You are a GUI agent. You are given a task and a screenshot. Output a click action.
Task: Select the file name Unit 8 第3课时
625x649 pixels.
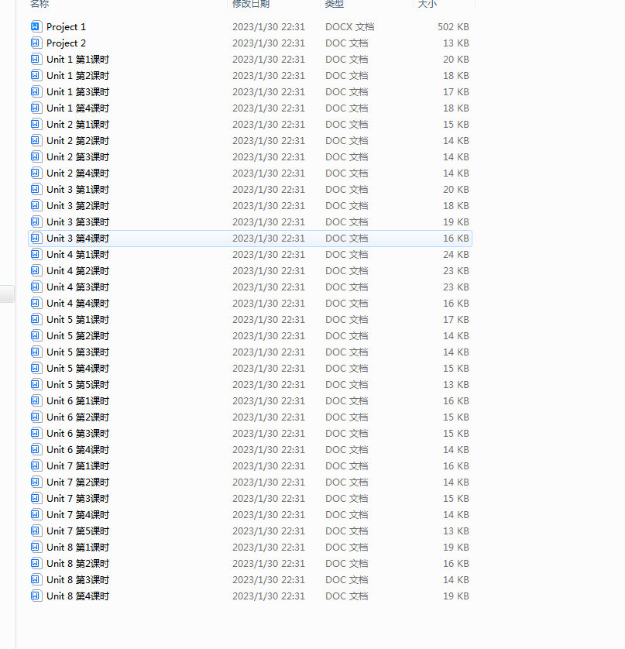[77, 580]
